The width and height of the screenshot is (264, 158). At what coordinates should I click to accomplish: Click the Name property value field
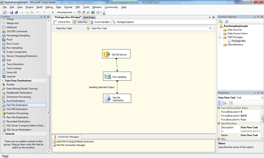click(x=250, y=135)
